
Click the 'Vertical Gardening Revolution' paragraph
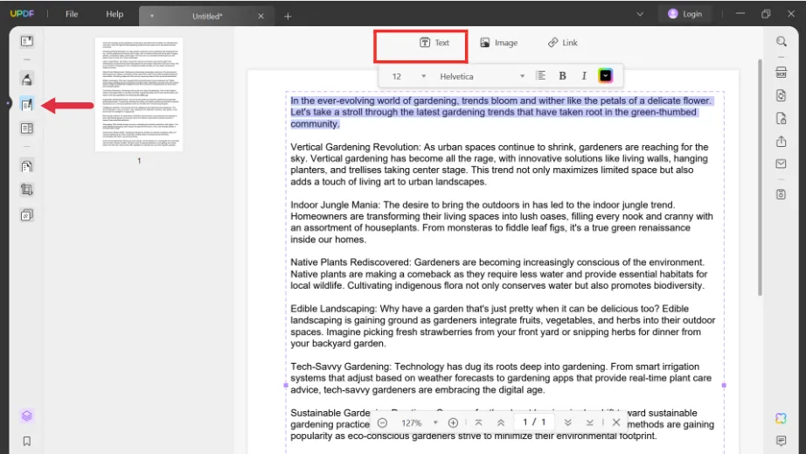point(499,164)
